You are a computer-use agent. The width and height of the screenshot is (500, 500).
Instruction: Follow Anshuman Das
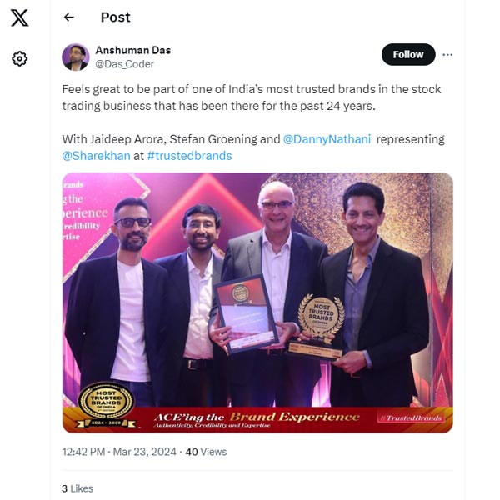408,54
